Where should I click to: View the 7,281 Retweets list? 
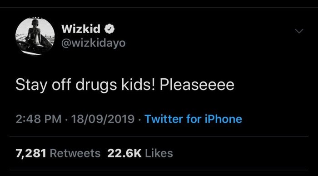click(x=58, y=153)
